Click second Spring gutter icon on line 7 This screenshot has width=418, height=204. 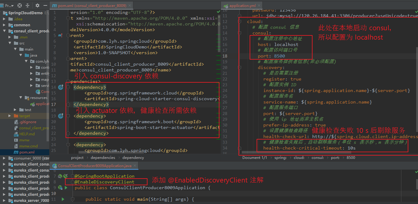coord(65,176)
